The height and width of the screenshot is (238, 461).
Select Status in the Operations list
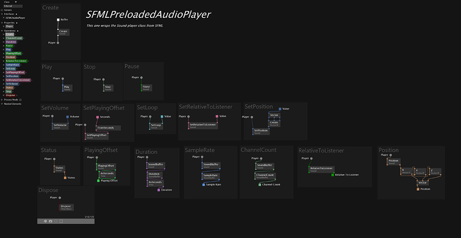(9, 87)
